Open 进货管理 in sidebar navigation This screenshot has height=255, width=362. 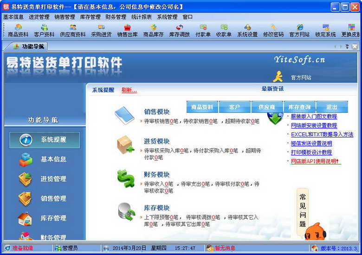pyautogui.click(x=43, y=179)
